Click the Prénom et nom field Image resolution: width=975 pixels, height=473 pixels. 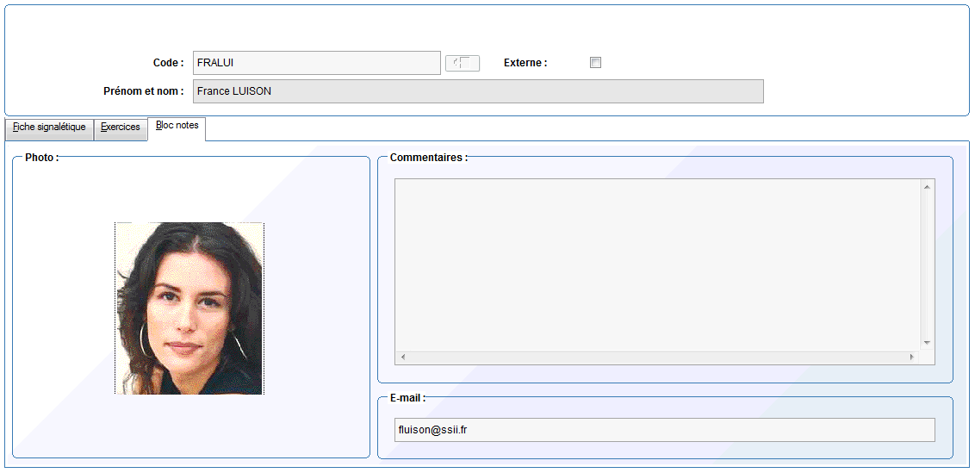coord(478,91)
